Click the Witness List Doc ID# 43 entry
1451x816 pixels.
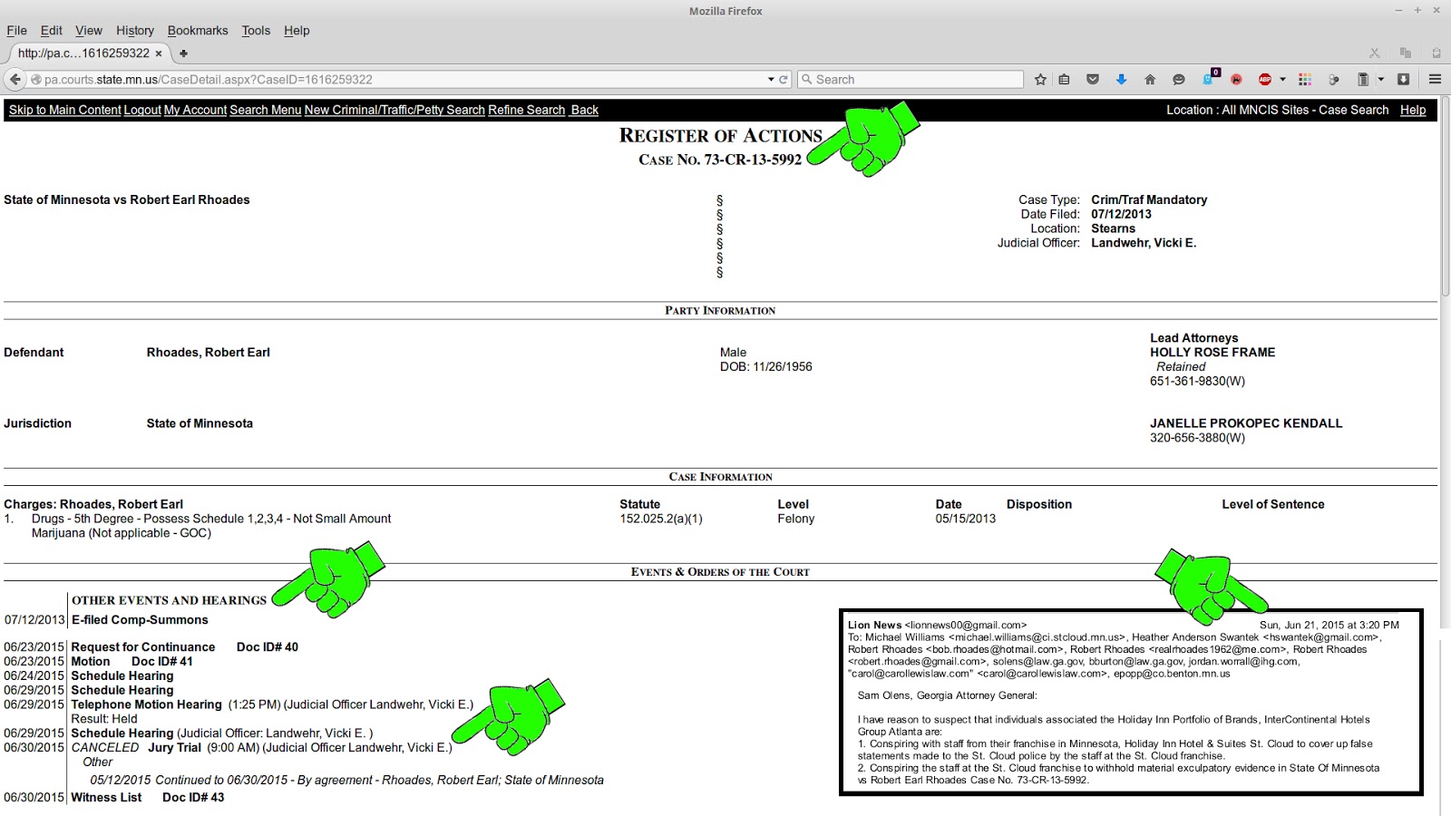[148, 798]
